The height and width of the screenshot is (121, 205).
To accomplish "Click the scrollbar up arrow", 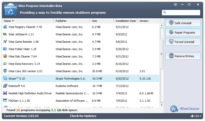I will 162,25.
